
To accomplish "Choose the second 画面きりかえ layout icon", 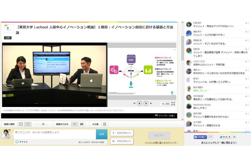I will (x=82, y=124).
